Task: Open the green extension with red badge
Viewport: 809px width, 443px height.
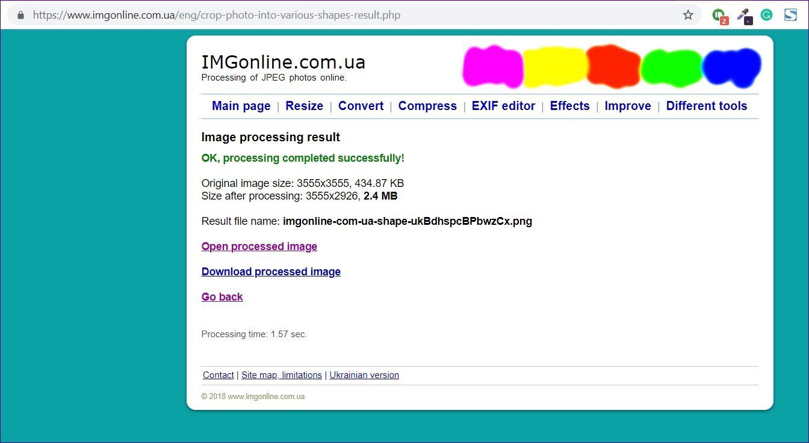Action: coord(719,16)
